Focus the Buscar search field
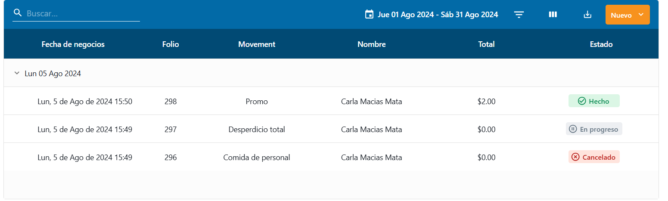Screen dimensions: 668x201 [82, 13]
